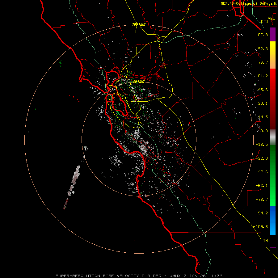Click the NEXLAB-College of DuPage credit text
Image resolution: width=278 pixels, height=278 pixels.
click(248, 3)
